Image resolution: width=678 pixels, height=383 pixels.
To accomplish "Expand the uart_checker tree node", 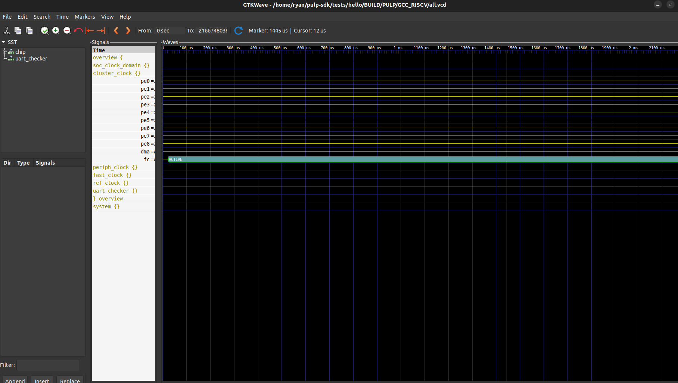I will coord(4,58).
